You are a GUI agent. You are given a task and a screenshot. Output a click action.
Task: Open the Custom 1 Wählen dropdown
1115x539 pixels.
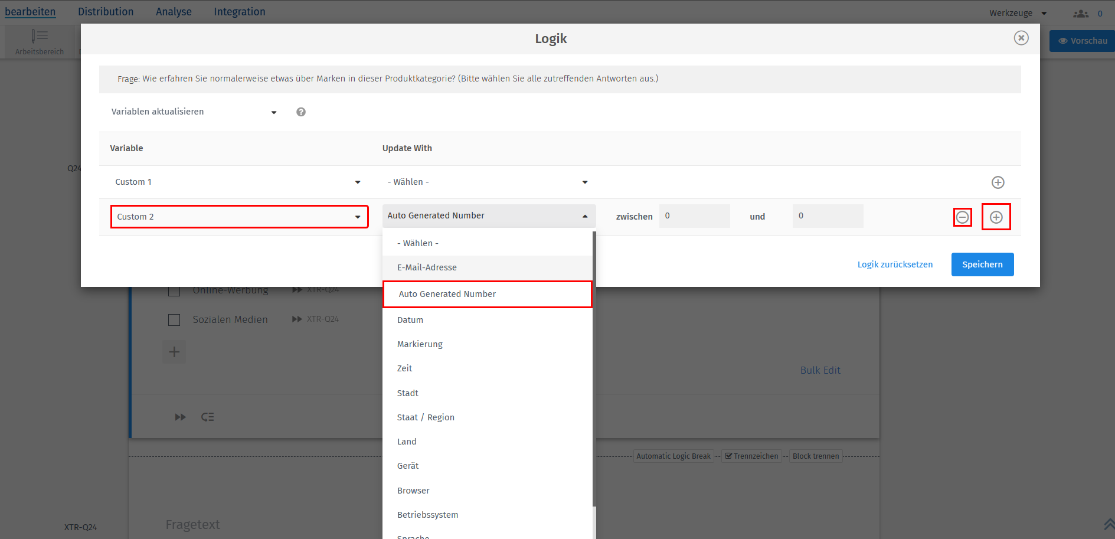[x=488, y=182]
